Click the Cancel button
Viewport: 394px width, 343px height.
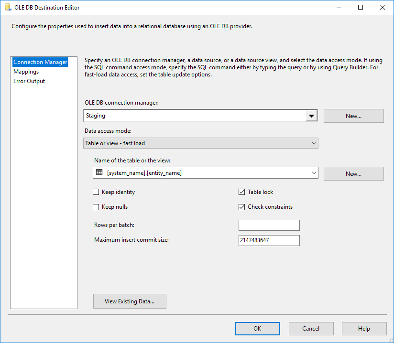click(x=311, y=329)
